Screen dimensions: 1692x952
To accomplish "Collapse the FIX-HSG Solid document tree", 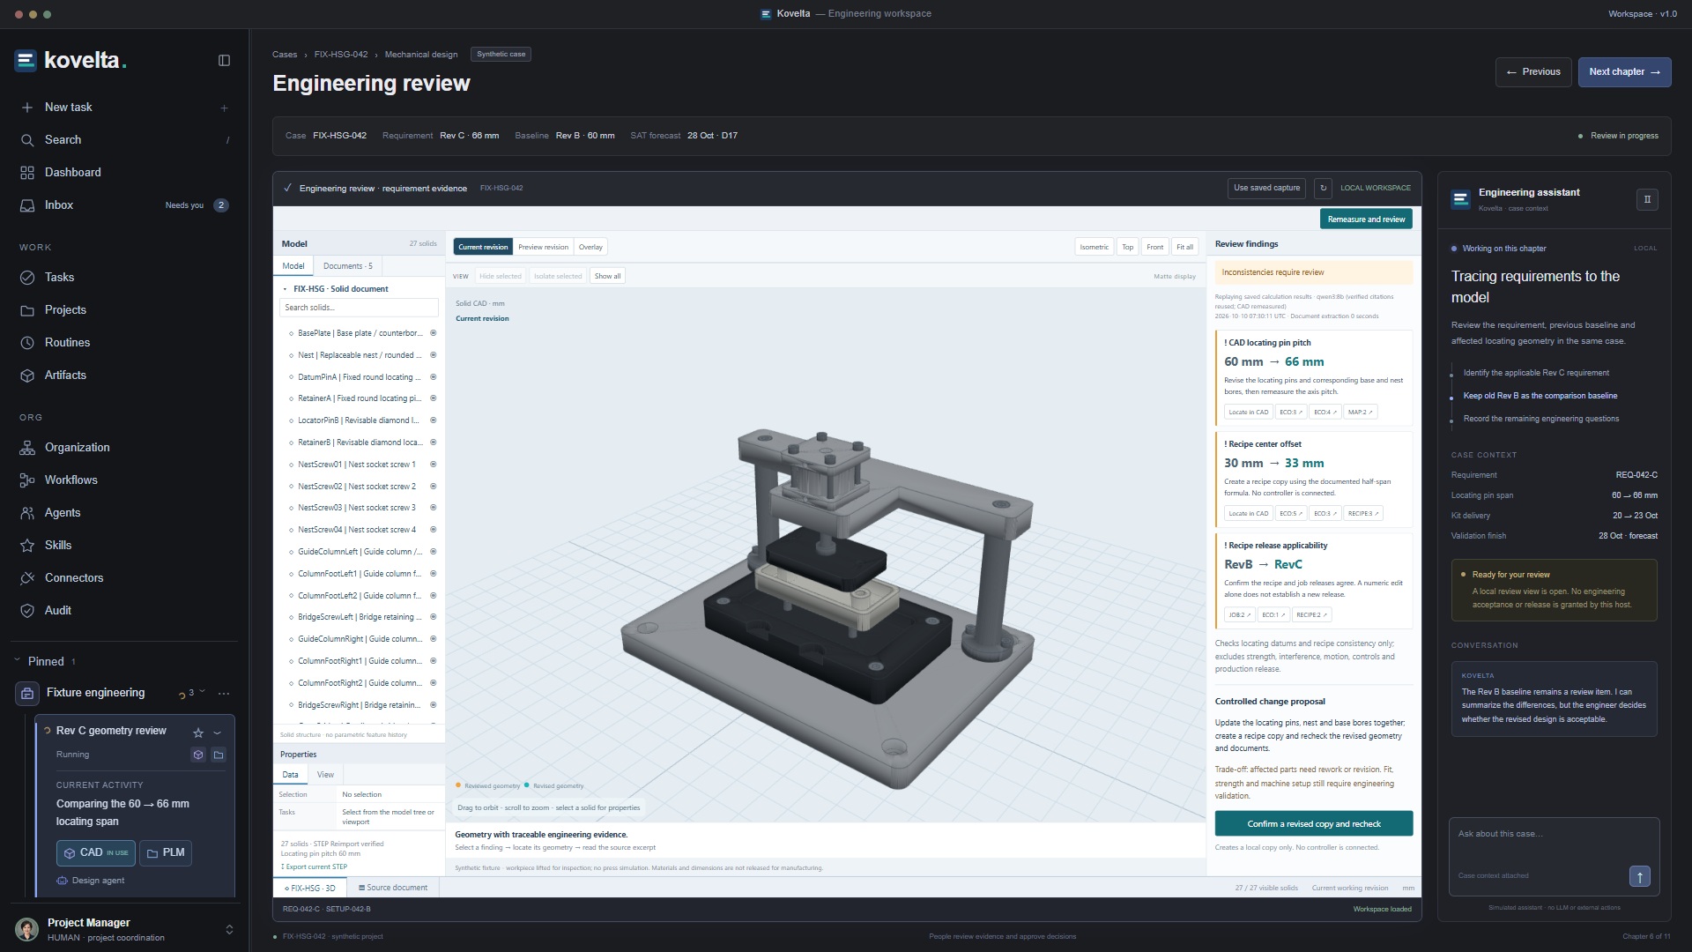I will pyautogui.click(x=285, y=289).
